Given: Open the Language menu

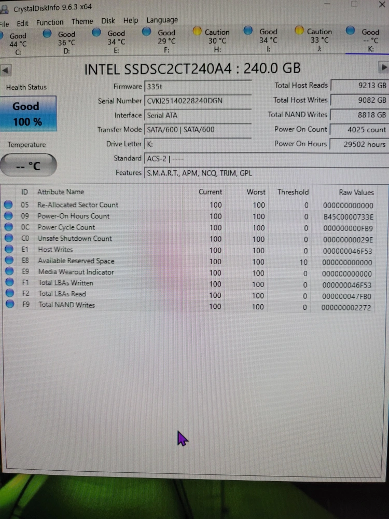Looking at the screenshot, I should [x=162, y=20].
